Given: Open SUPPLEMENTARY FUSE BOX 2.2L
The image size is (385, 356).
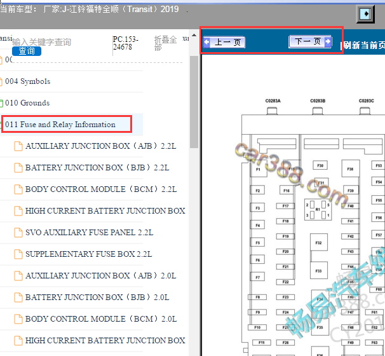Looking at the screenshot, I should click(x=89, y=254).
